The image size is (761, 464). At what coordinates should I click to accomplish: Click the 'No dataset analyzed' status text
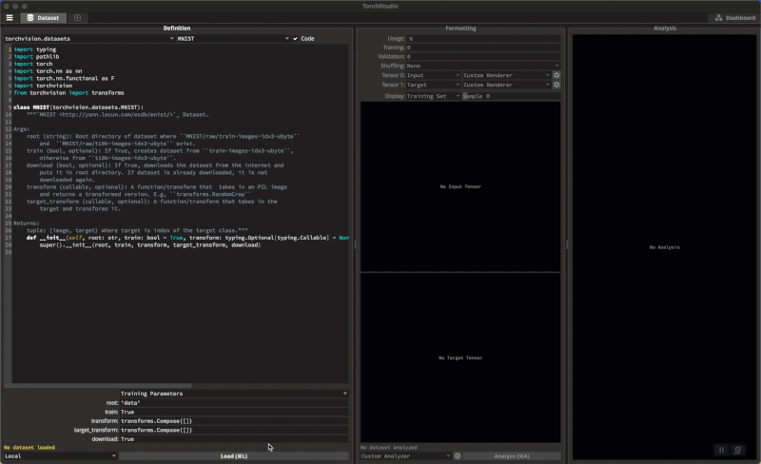click(x=389, y=448)
